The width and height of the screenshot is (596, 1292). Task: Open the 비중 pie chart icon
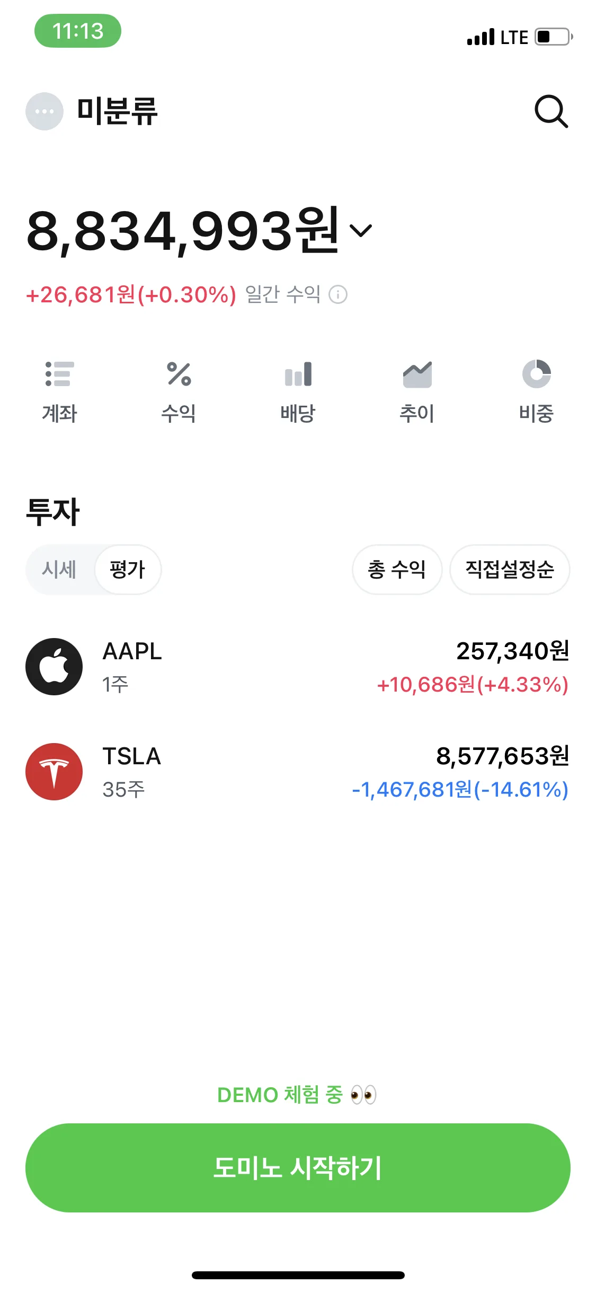537,374
